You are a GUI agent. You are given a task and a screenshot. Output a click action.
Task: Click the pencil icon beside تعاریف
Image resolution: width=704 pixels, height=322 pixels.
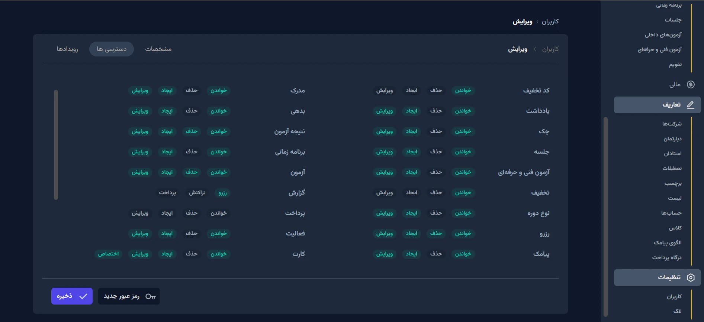691,105
